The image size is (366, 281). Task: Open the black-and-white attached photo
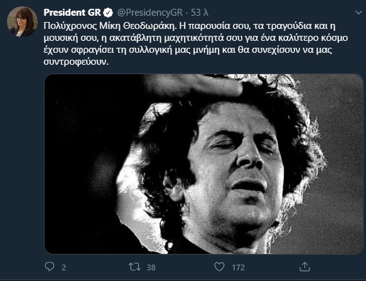pos(204,164)
